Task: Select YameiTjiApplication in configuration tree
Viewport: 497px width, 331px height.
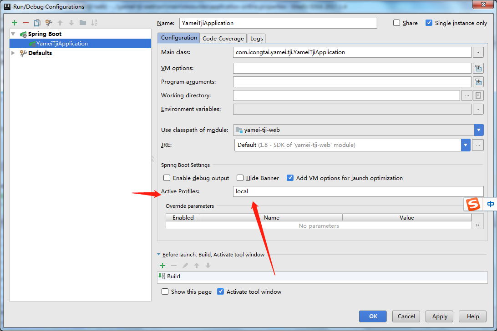Action: (x=81, y=43)
